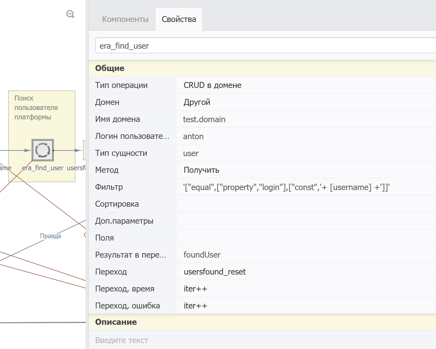Collapse the Описание section header

(x=116, y=322)
